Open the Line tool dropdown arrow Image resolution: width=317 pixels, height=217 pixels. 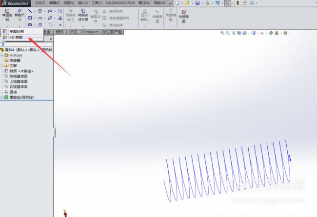(35, 11)
